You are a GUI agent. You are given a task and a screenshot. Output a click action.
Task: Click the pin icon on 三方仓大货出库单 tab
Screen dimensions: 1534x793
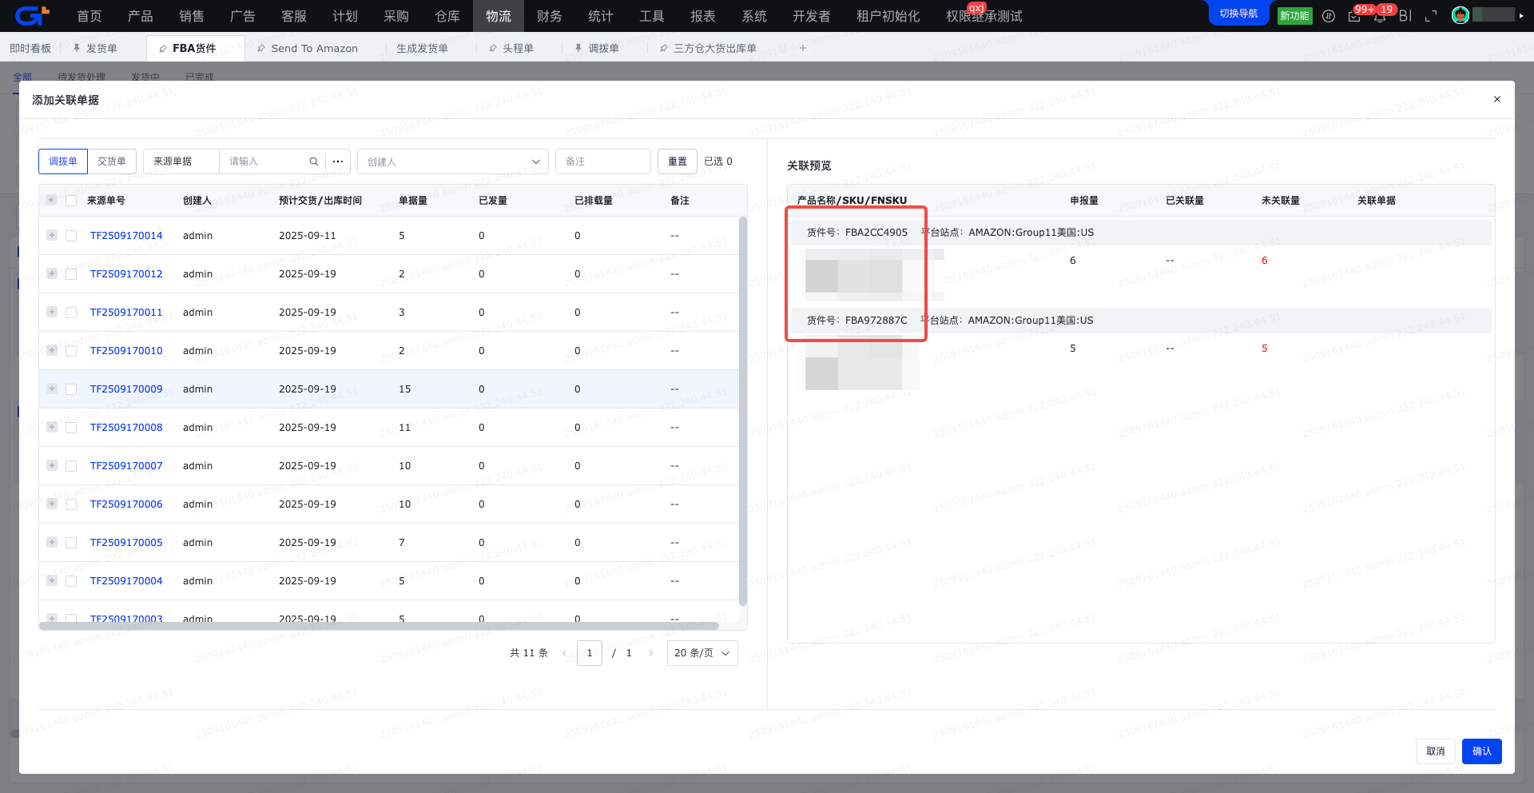point(664,49)
